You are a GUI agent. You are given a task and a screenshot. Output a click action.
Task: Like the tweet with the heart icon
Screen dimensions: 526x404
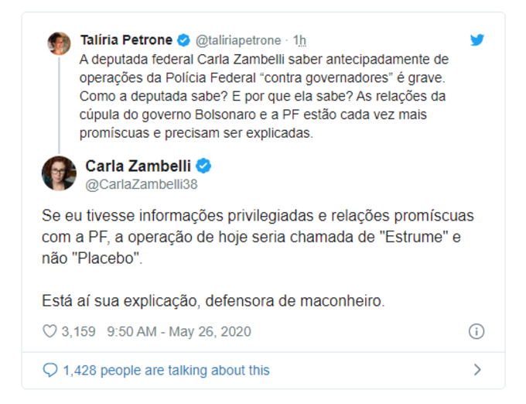point(50,331)
